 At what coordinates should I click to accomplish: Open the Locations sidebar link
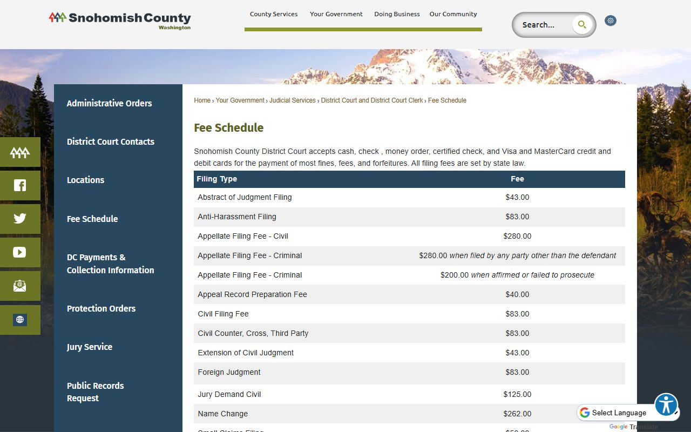click(x=86, y=180)
